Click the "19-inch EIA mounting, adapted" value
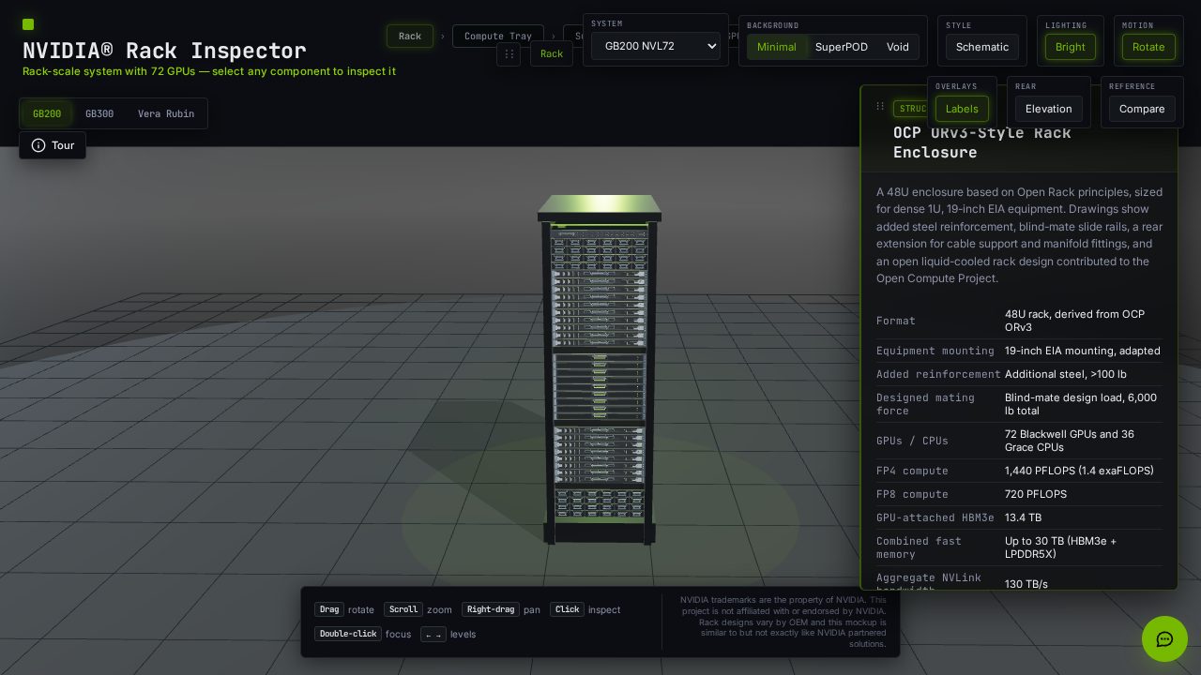Image resolution: width=1201 pixels, height=675 pixels. pos(1083,351)
